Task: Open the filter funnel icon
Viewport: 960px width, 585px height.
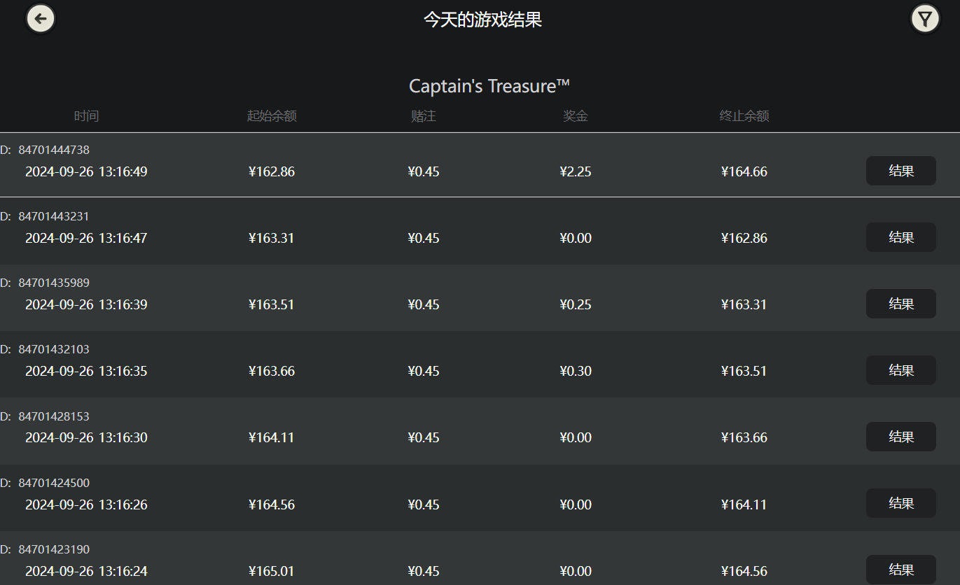Action: click(925, 19)
